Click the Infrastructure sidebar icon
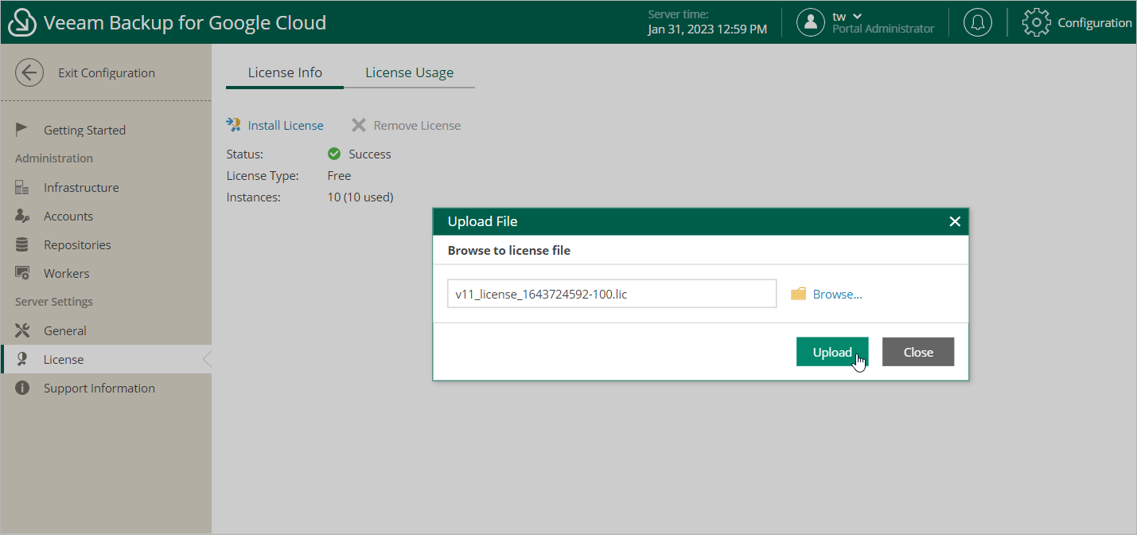1137x535 pixels. click(22, 187)
